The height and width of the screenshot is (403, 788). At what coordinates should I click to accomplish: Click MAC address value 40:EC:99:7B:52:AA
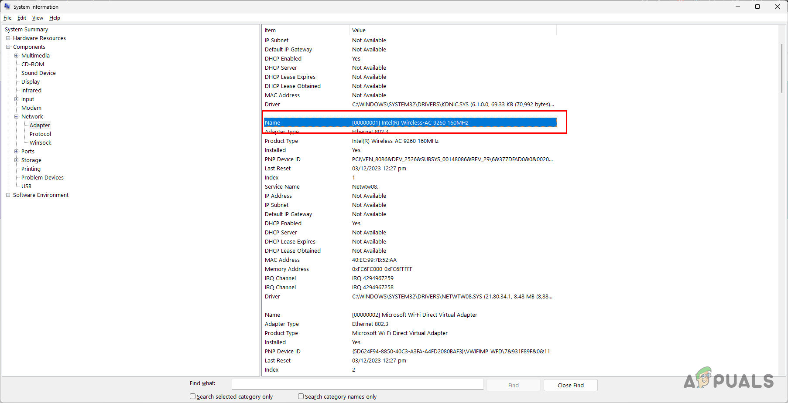[x=374, y=260]
